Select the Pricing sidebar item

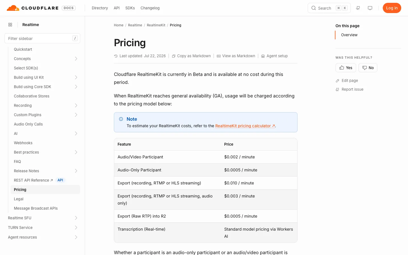click(45, 190)
